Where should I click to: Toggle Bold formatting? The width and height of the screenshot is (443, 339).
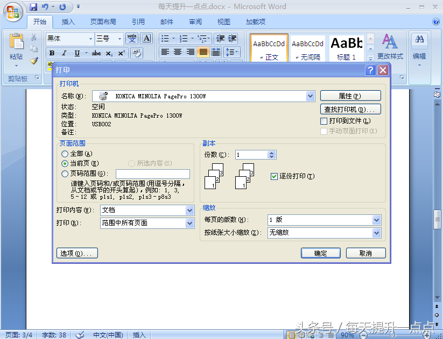[52, 53]
